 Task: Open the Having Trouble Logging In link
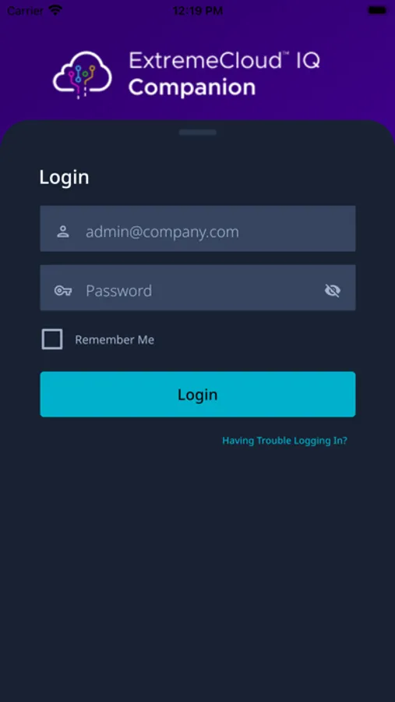point(284,441)
